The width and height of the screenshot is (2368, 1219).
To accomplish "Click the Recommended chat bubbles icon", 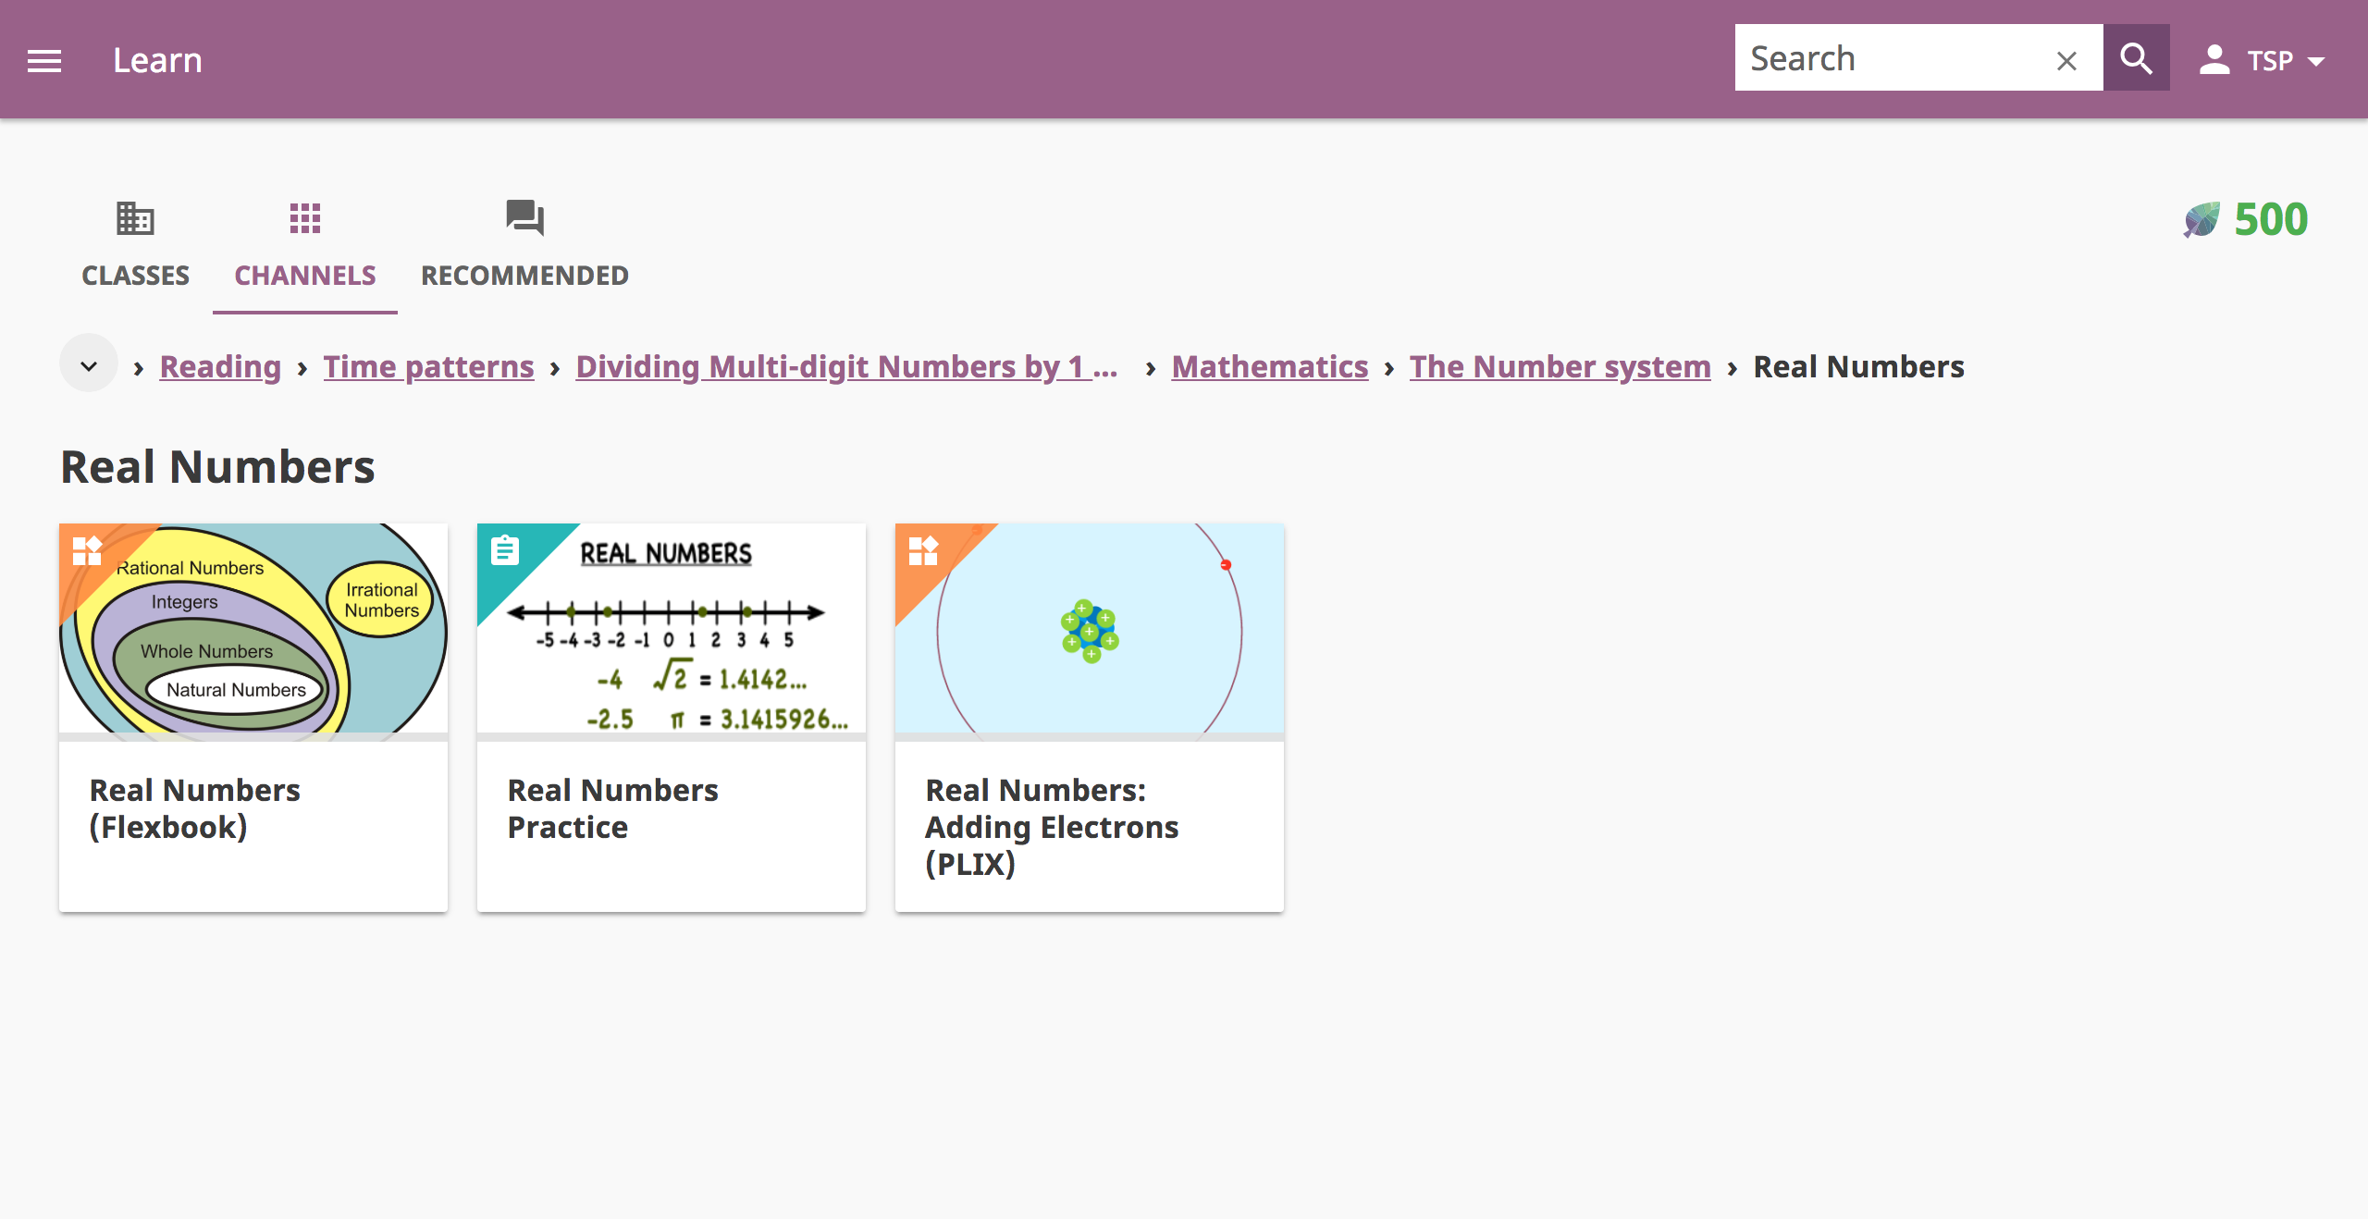I will click(524, 218).
